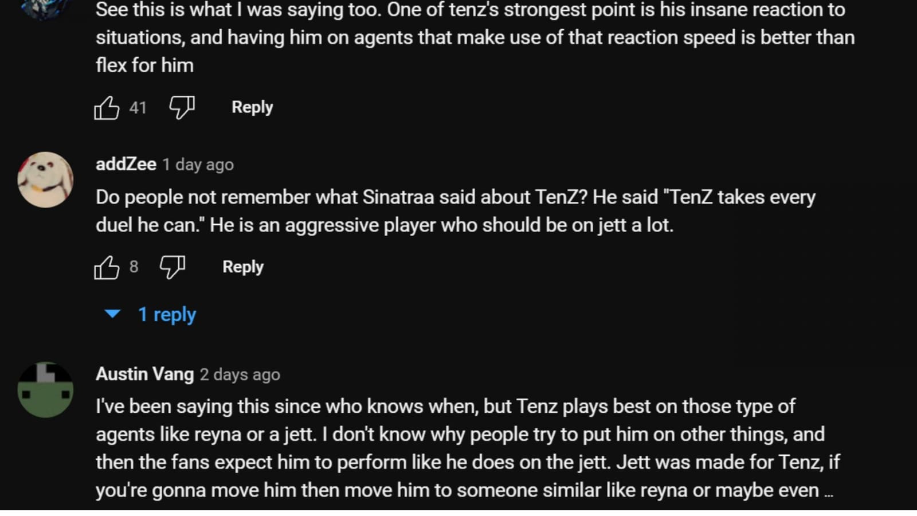Click the 2 days ago timestamp
The width and height of the screenshot is (917, 516).
(x=240, y=374)
